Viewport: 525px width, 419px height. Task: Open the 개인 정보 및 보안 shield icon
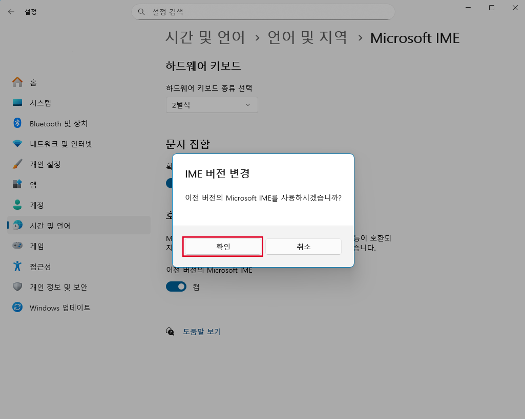pyautogui.click(x=17, y=287)
